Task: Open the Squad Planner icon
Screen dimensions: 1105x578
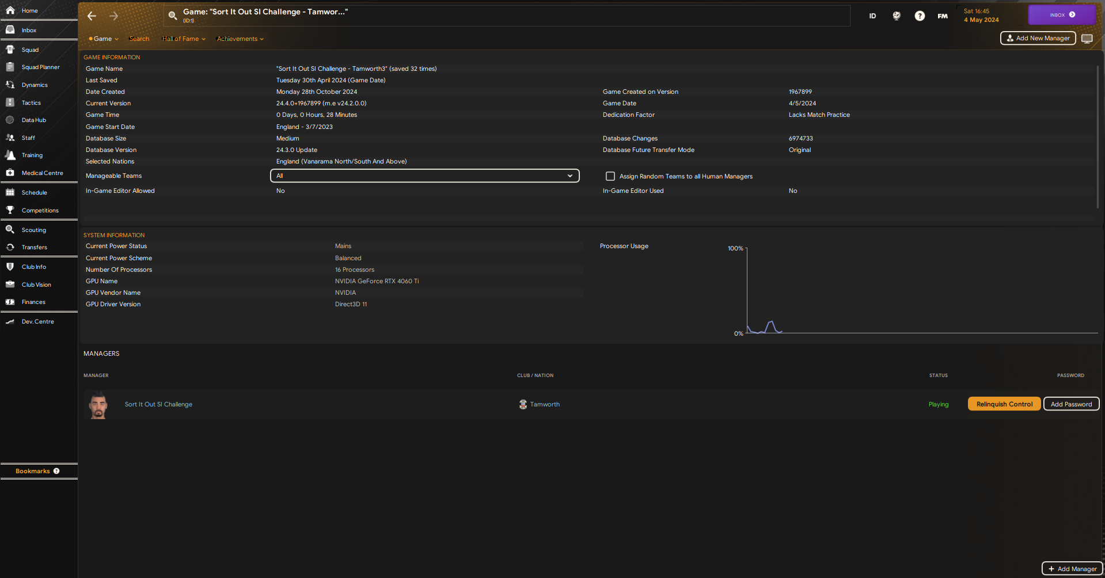Action: click(10, 67)
